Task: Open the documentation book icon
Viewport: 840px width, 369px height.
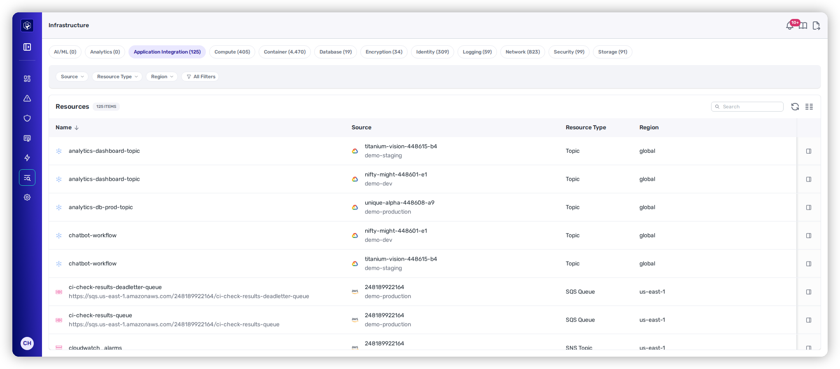Action: [x=803, y=26]
